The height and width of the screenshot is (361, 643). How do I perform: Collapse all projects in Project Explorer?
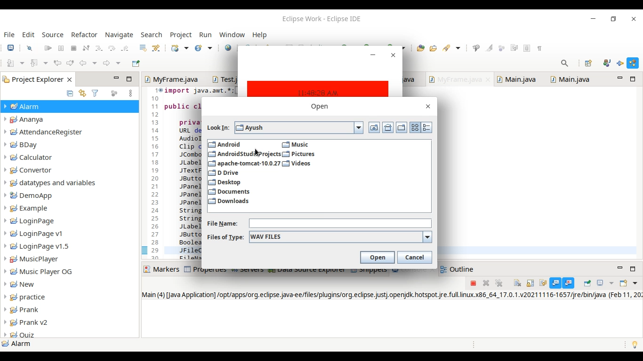pos(70,93)
